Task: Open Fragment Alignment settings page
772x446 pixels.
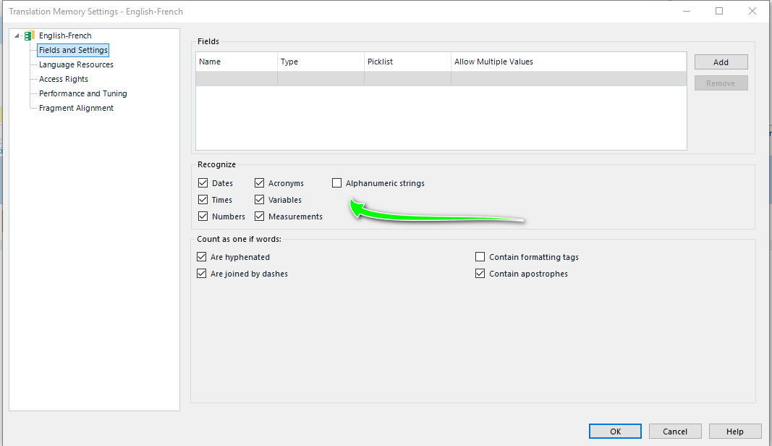Action: tap(76, 108)
